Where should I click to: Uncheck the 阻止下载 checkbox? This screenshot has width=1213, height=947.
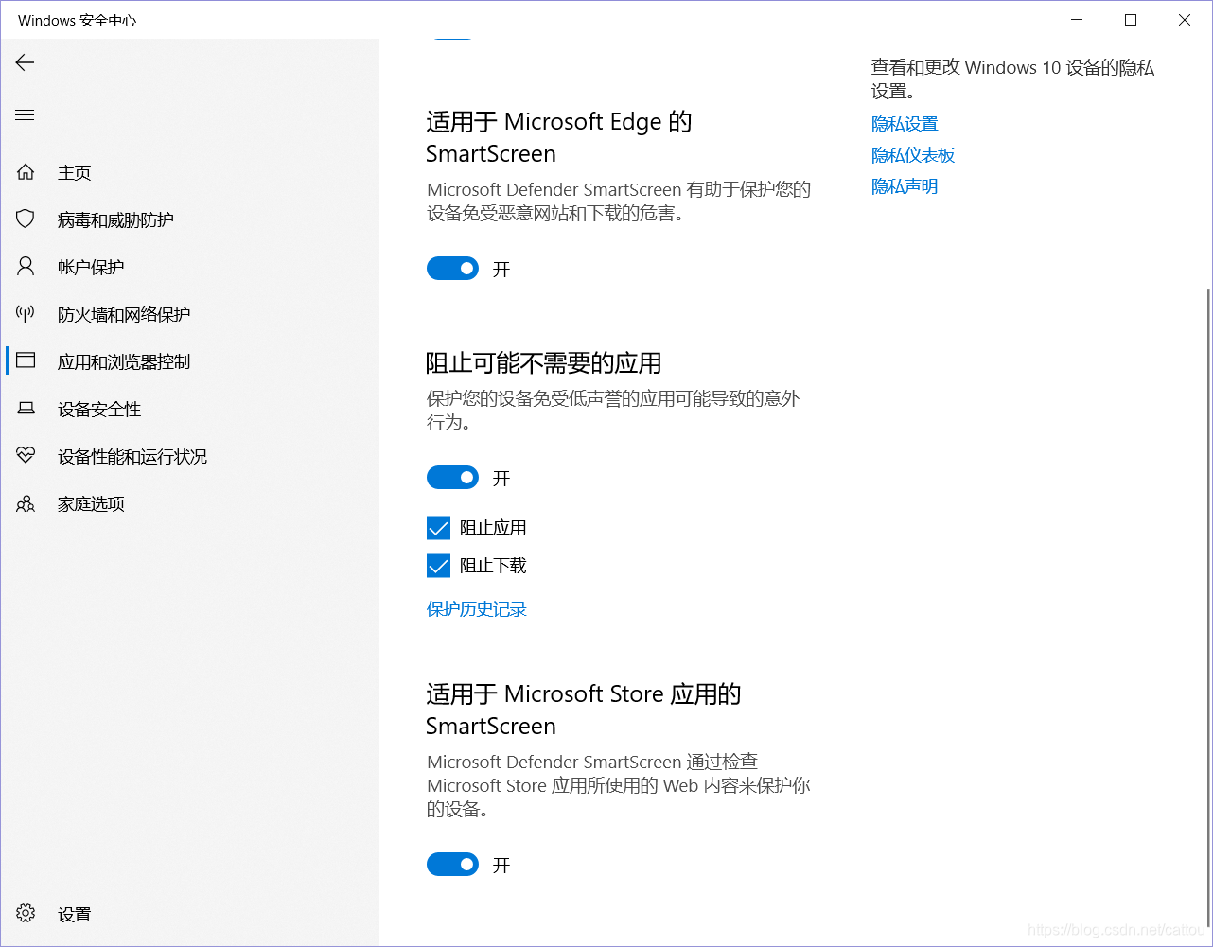pos(438,566)
